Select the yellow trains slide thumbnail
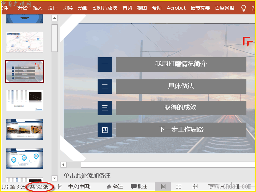 tap(25, 130)
